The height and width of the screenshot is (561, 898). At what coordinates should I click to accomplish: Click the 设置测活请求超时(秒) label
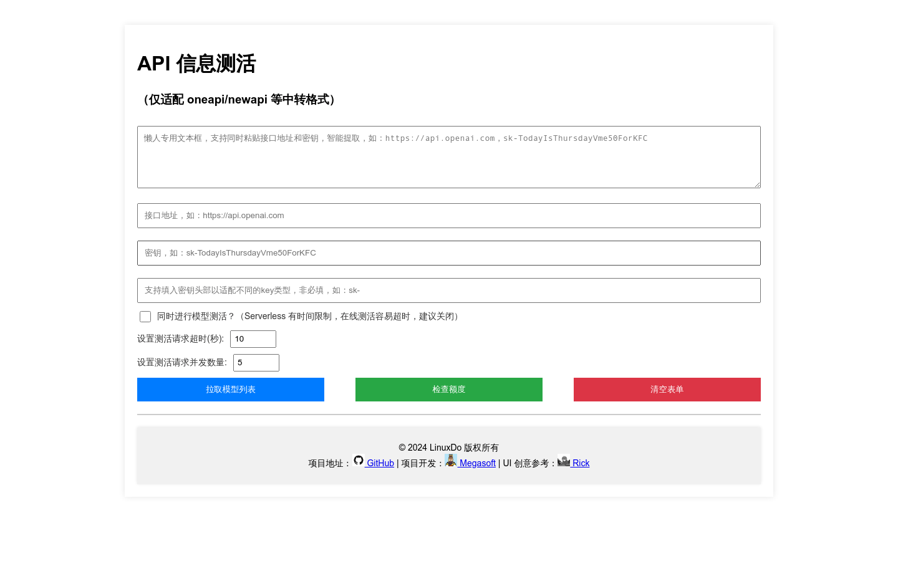click(180, 339)
